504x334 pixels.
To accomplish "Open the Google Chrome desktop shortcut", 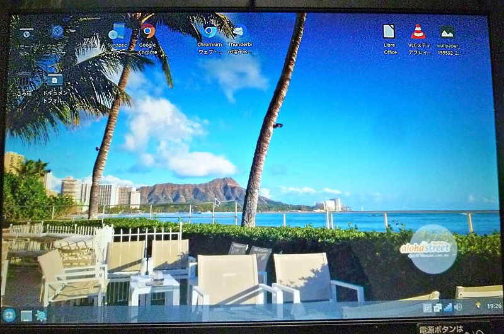I will [x=148, y=32].
